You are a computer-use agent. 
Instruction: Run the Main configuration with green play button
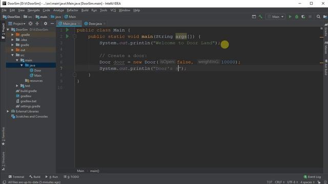click(290, 17)
